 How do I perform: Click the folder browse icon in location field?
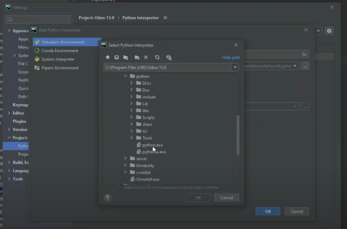(x=304, y=54)
